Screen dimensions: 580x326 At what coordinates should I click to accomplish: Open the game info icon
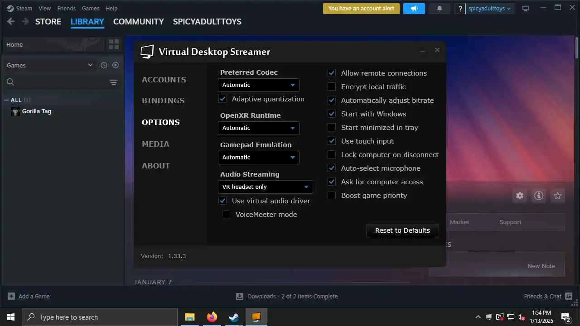[x=539, y=196]
